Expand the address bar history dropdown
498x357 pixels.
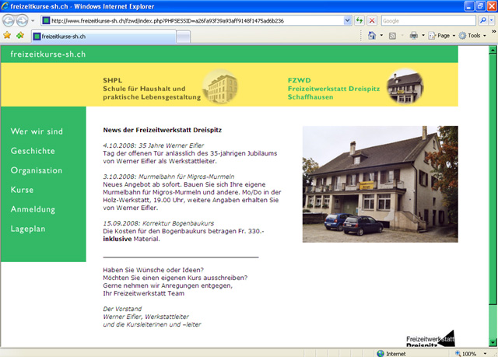pos(346,20)
